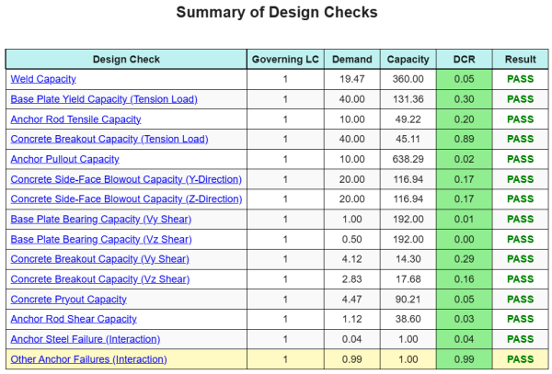
Task: Open Concrete Breakout Capacity (Vz Shear) link
Action: pyautogui.click(x=99, y=279)
